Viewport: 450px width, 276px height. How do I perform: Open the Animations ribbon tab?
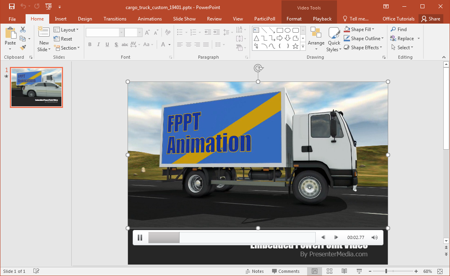[x=150, y=19]
